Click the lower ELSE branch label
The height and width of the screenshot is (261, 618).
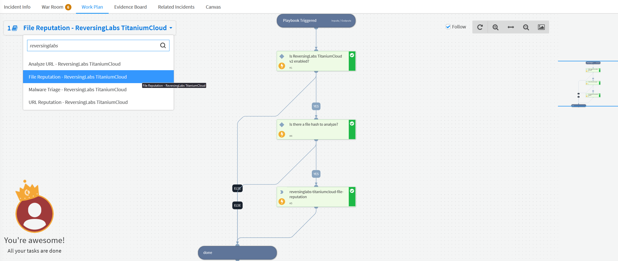237,205
